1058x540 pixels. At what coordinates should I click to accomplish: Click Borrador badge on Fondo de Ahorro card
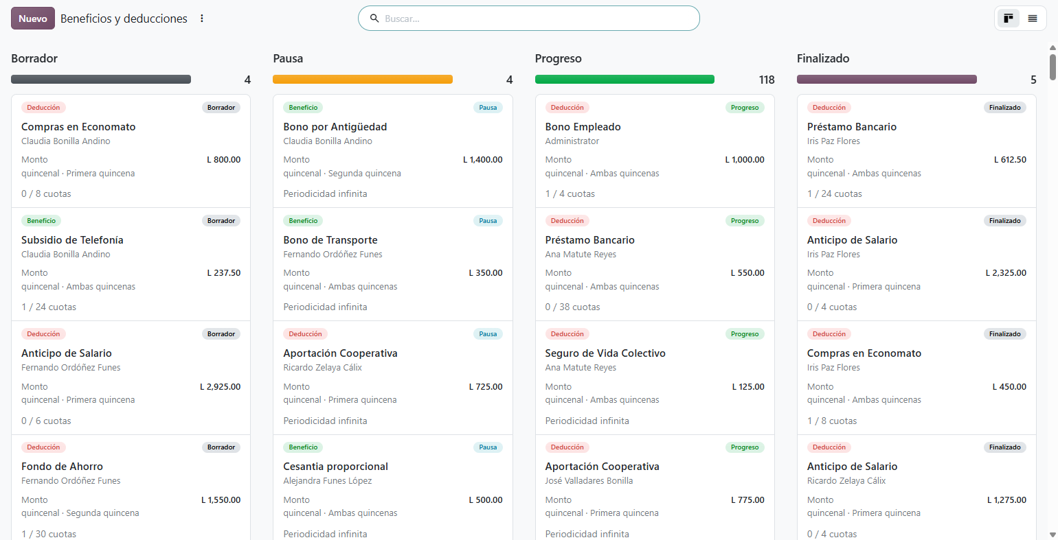pos(221,447)
